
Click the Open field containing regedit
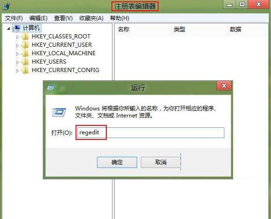pos(151,132)
